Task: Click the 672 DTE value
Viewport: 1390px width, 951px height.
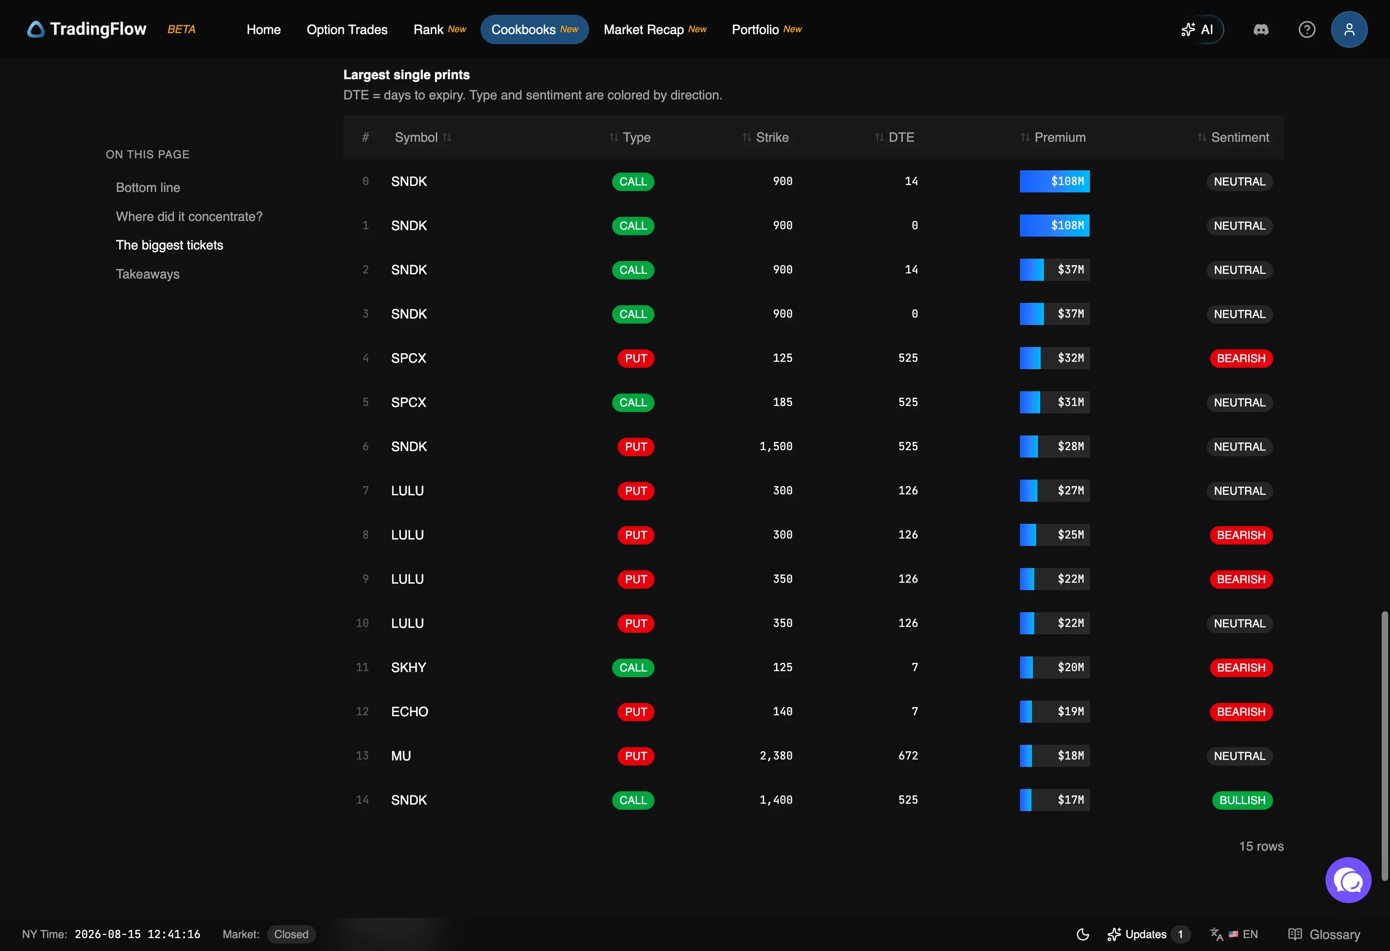Action: pos(908,756)
